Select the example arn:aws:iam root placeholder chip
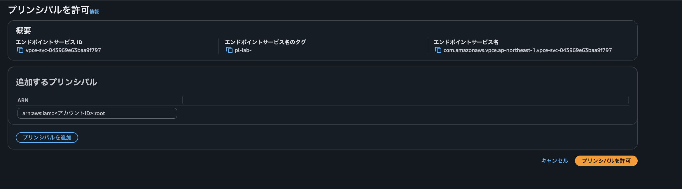Image resolution: width=682 pixels, height=189 pixels. point(97,113)
